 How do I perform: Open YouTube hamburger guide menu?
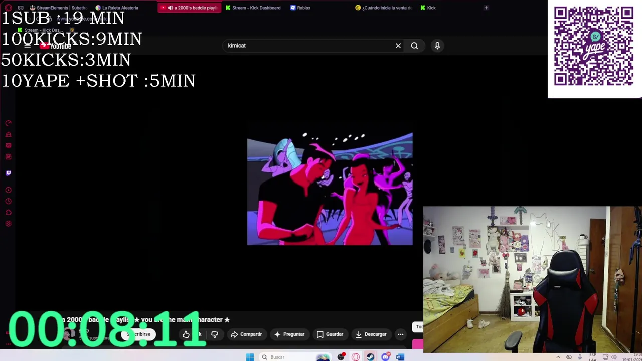pos(28,46)
